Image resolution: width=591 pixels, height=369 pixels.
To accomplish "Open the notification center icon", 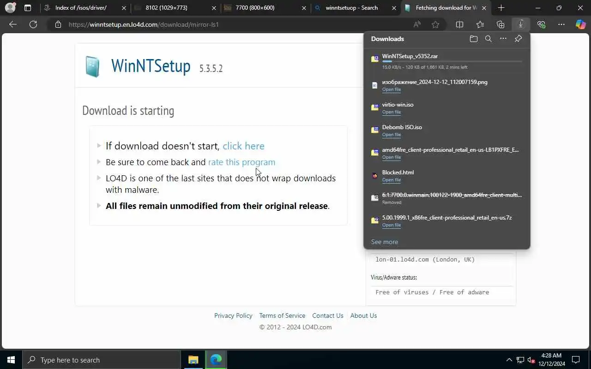I will pos(576,360).
